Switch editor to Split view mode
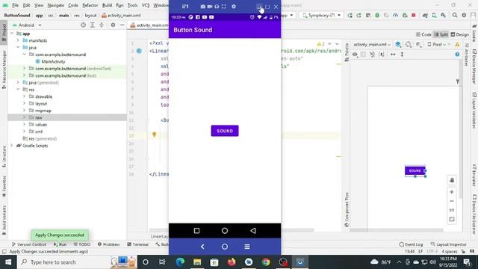 pyautogui.click(x=441, y=34)
